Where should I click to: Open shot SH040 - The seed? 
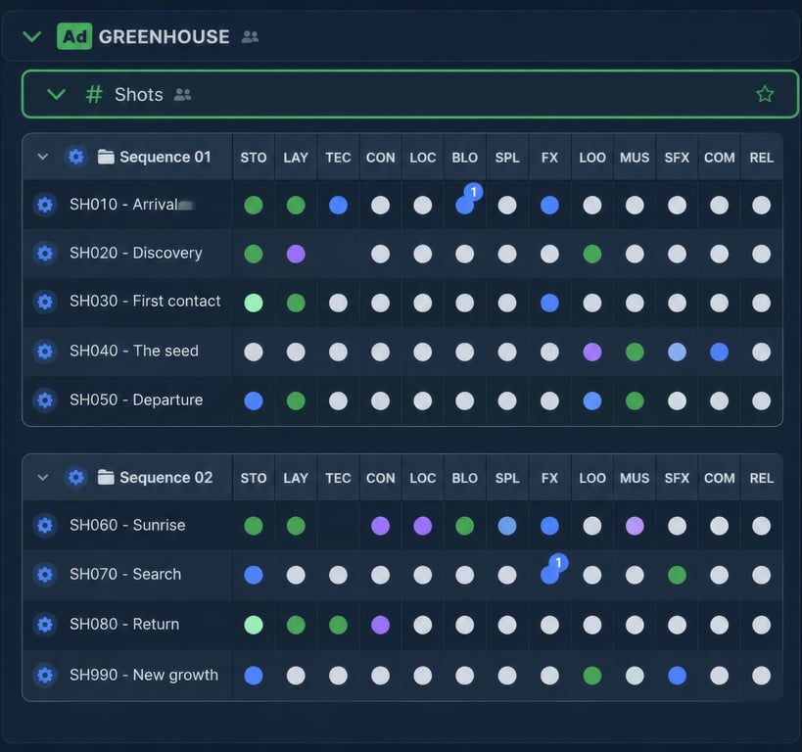click(134, 351)
